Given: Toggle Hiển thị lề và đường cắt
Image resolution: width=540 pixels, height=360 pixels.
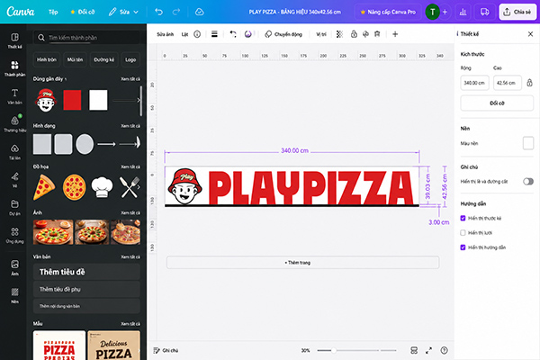Looking at the screenshot, I should pyautogui.click(x=528, y=181).
